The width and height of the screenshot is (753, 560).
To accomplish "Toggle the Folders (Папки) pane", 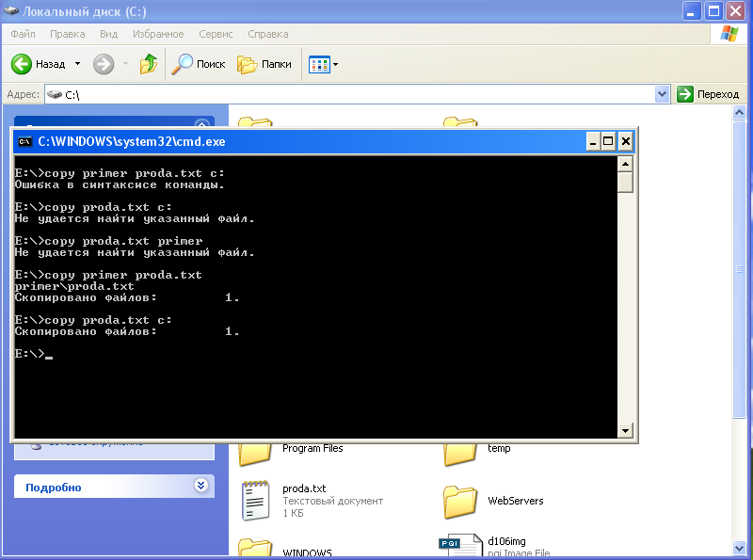I will pyautogui.click(x=264, y=64).
